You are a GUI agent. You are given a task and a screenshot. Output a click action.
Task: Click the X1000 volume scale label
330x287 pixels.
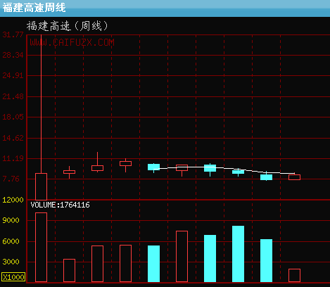coord(13,277)
